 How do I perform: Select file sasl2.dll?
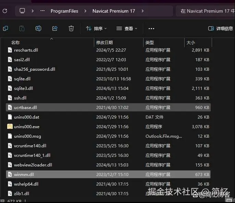tap(108, 60)
